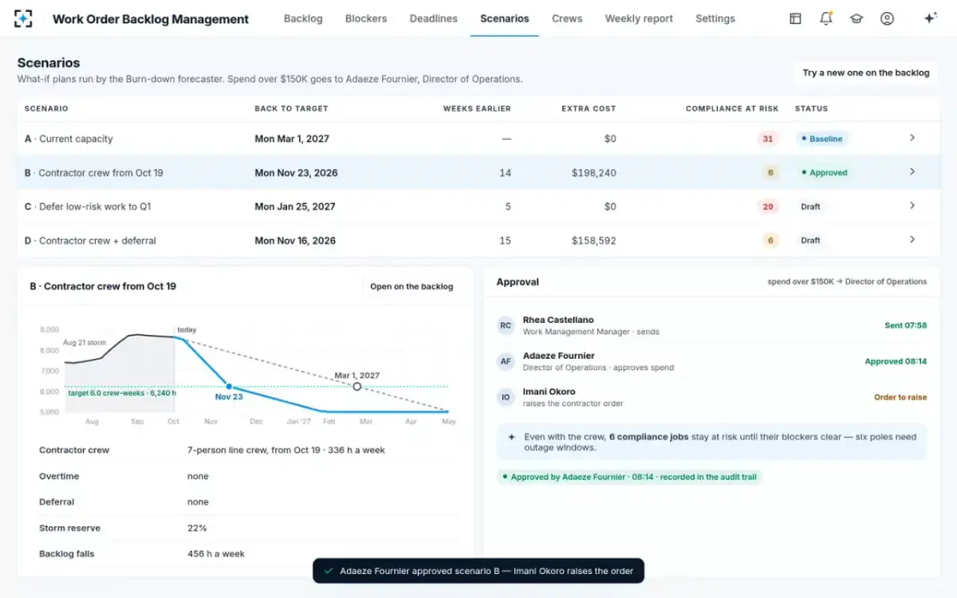Open notifications bell
The height and width of the screenshot is (598, 957).
coord(826,18)
